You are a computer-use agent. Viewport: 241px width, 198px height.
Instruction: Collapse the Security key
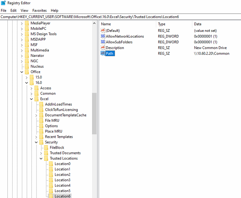(x=36, y=142)
